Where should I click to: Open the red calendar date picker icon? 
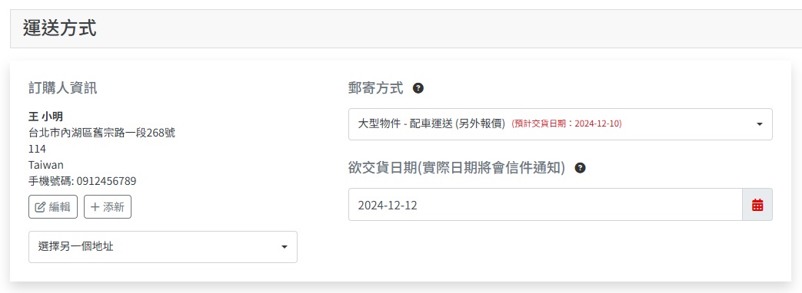tap(757, 205)
